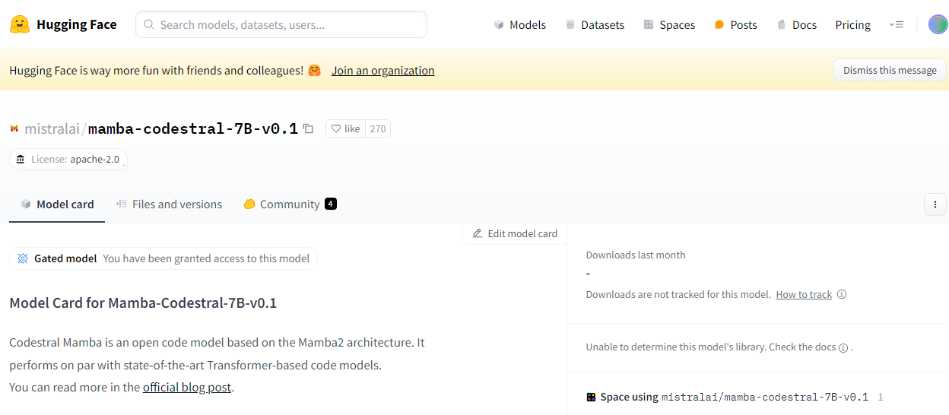The height and width of the screenshot is (415, 949).
Task: Go to Spaces
Action: pyautogui.click(x=669, y=24)
